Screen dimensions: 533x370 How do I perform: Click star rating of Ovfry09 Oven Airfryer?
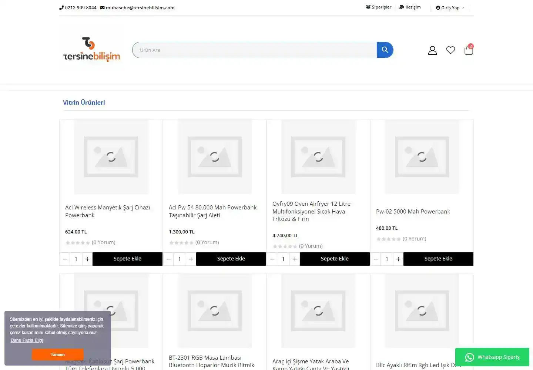coord(285,246)
